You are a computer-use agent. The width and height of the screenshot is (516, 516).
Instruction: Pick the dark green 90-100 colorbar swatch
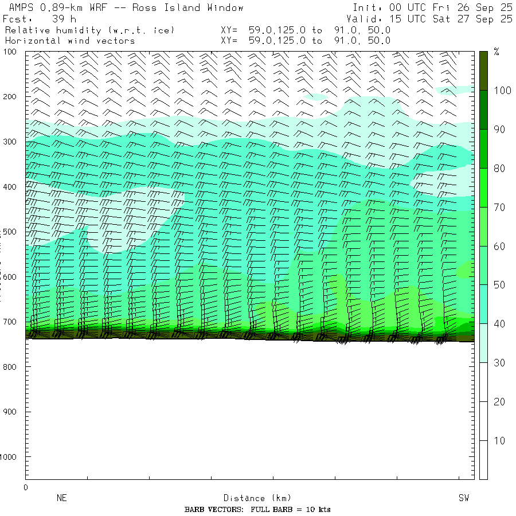pos(483,110)
